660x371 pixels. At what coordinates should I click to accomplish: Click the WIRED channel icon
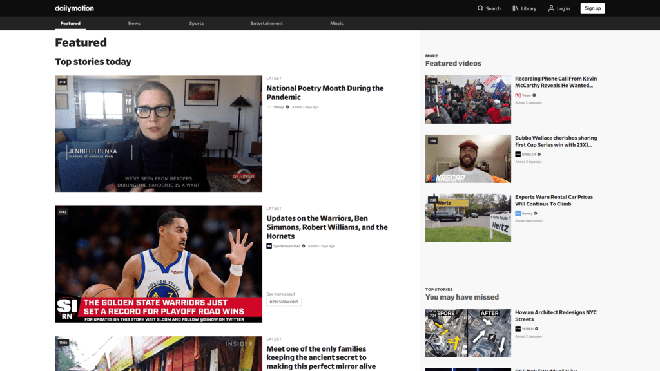[518, 329]
